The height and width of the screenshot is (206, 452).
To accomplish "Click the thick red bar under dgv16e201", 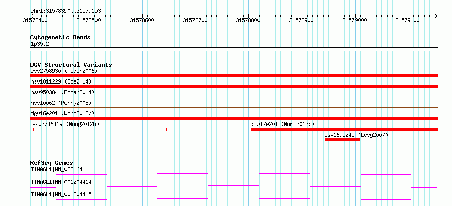I will 234,118.
